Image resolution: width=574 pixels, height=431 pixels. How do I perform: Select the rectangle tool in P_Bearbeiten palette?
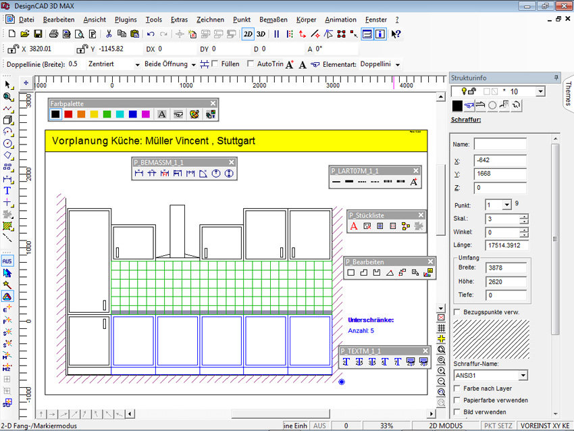pyautogui.click(x=351, y=272)
